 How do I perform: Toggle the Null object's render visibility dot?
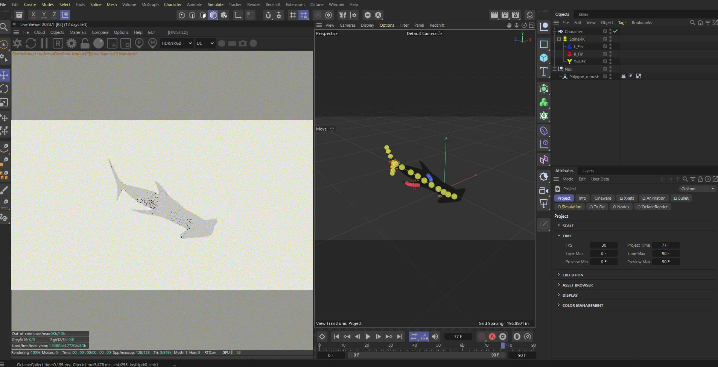coord(610,70)
